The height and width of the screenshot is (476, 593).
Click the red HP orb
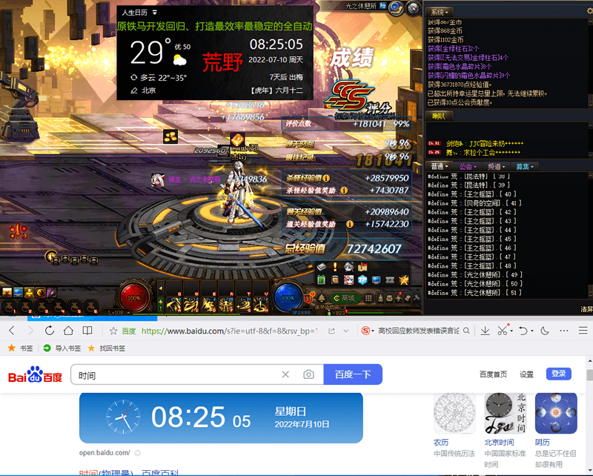[x=133, y=298]
